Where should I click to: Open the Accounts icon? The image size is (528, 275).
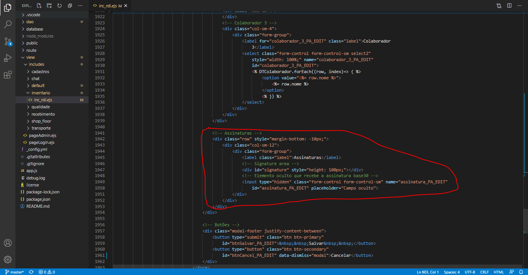[x=7, y=243]
